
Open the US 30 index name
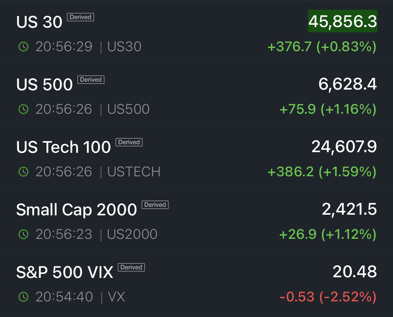(x=39, y=22)
